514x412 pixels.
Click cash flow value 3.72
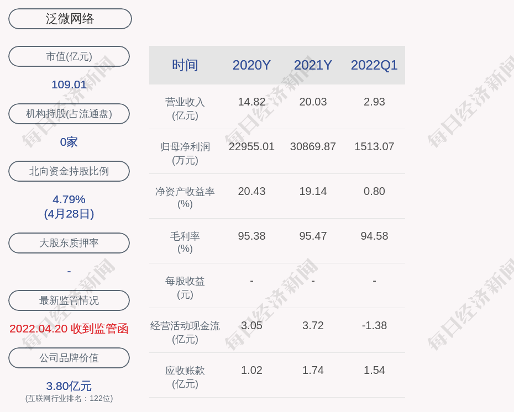click(x=313, y=325)
